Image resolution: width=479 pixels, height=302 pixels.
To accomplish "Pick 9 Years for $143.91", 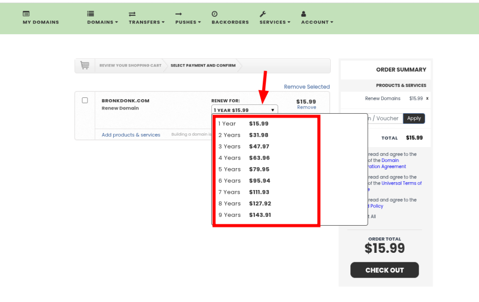I will tap(243, 215).
